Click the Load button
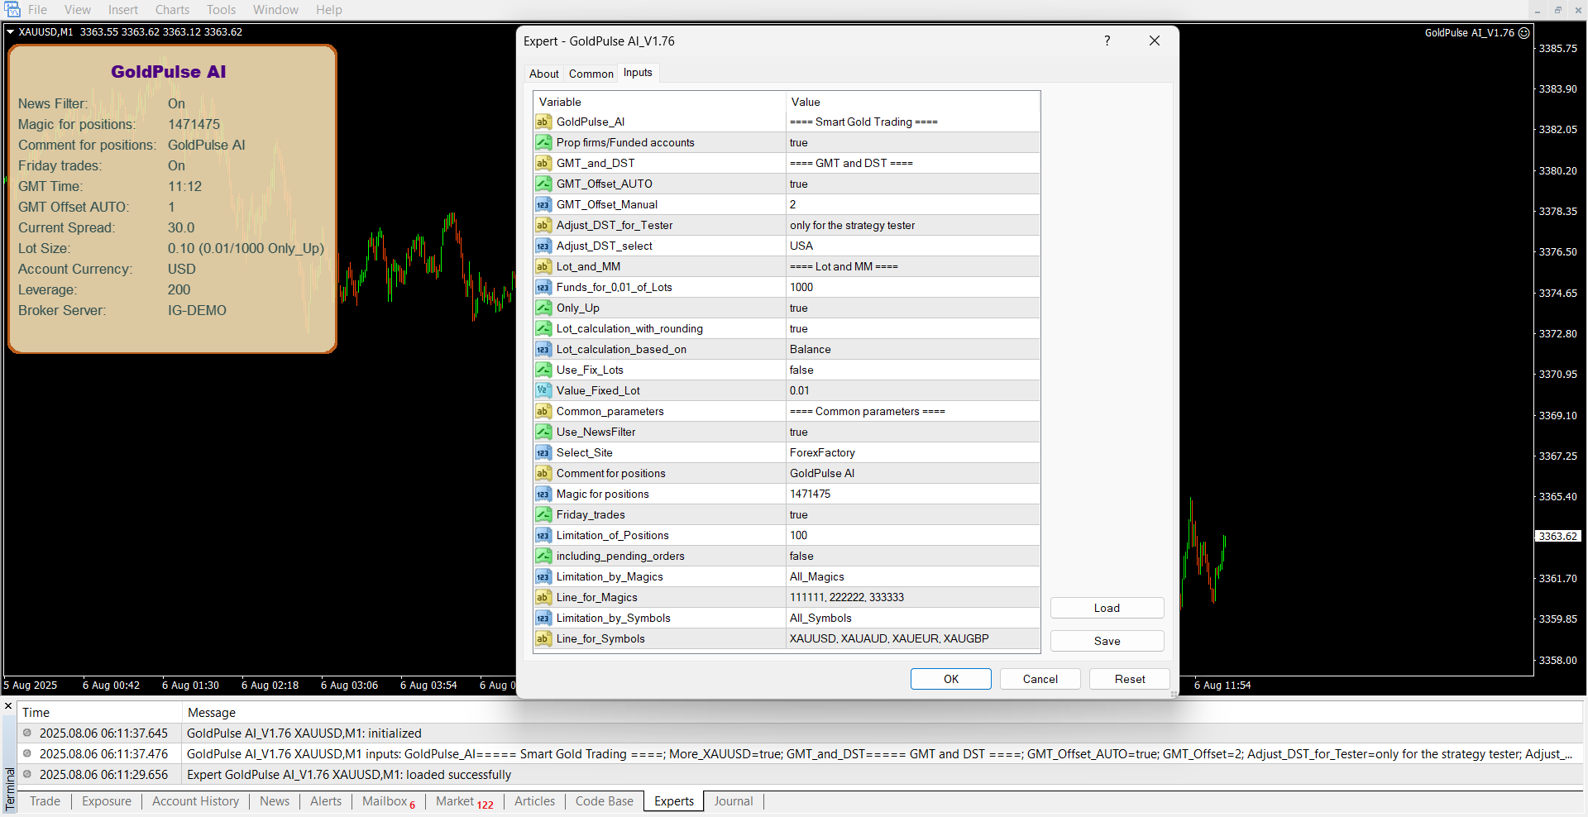Screen dimensions: 1588x817 [x=1107, y=609]
